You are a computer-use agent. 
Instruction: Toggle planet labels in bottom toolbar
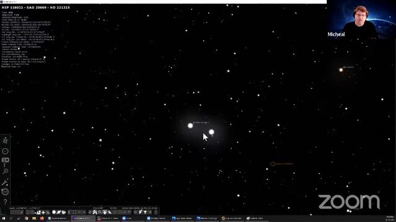[59, 212]
